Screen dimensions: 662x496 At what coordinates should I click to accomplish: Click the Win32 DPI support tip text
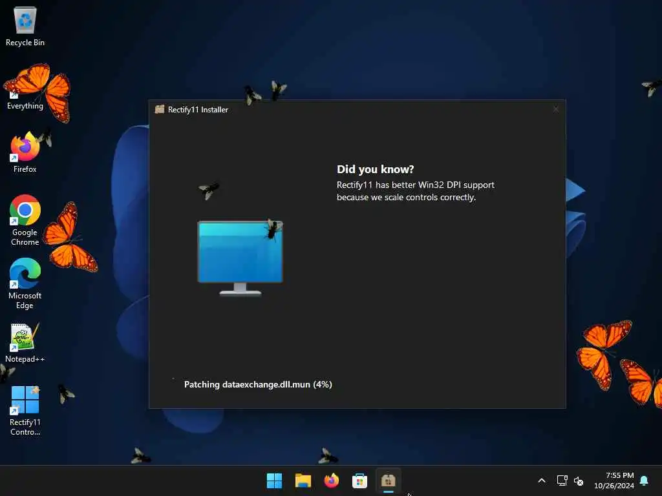pos(416,191)
